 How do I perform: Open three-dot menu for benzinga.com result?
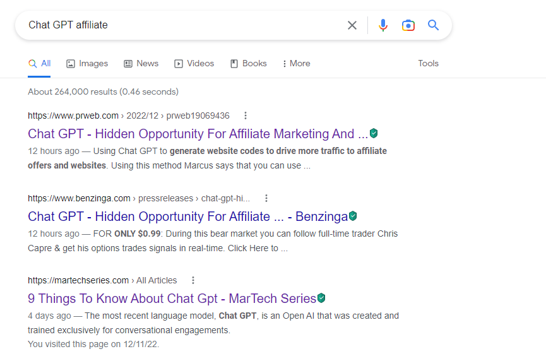click(266, 198)
